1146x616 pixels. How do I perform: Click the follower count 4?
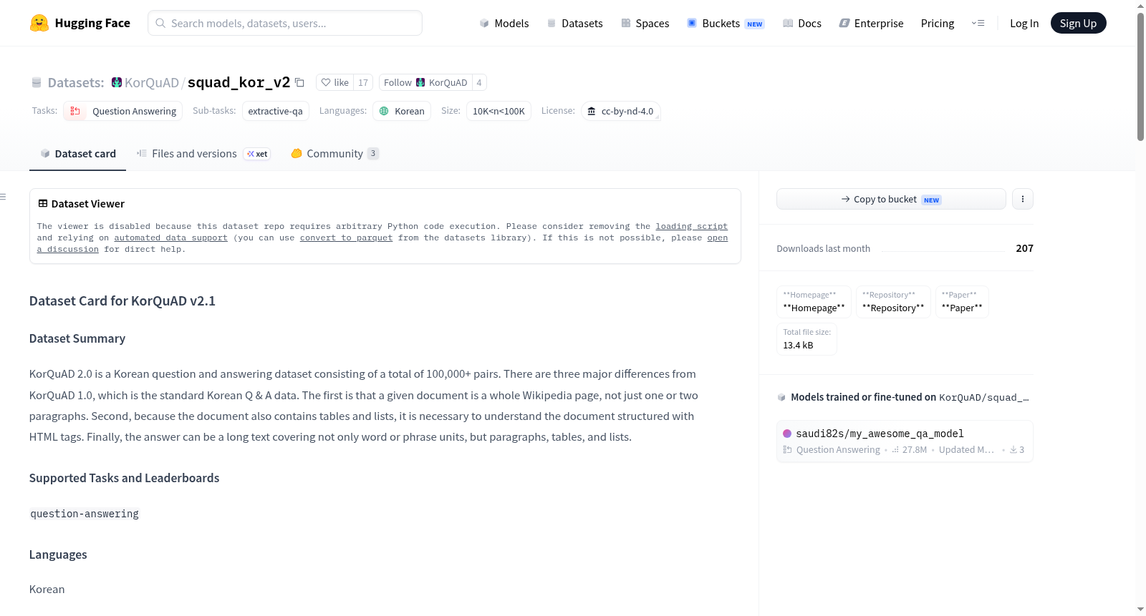479,82
